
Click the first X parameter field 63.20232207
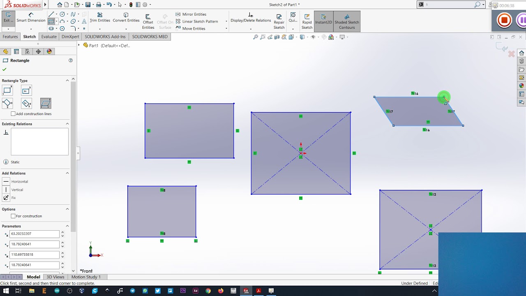coord(35,234)
